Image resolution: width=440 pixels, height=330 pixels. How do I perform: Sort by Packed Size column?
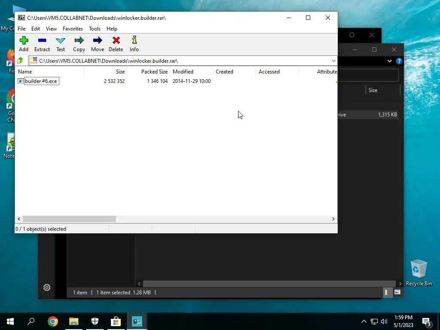[x=148, y=72]
